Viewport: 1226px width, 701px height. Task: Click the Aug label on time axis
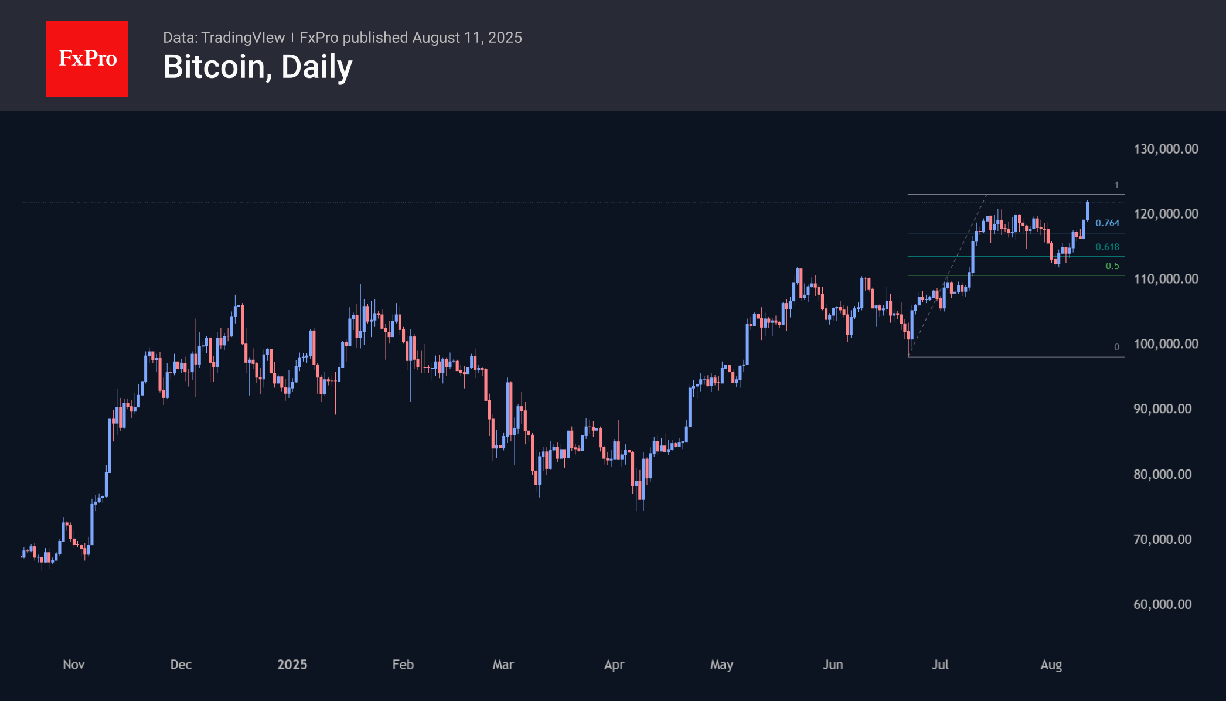[1051, 665]
